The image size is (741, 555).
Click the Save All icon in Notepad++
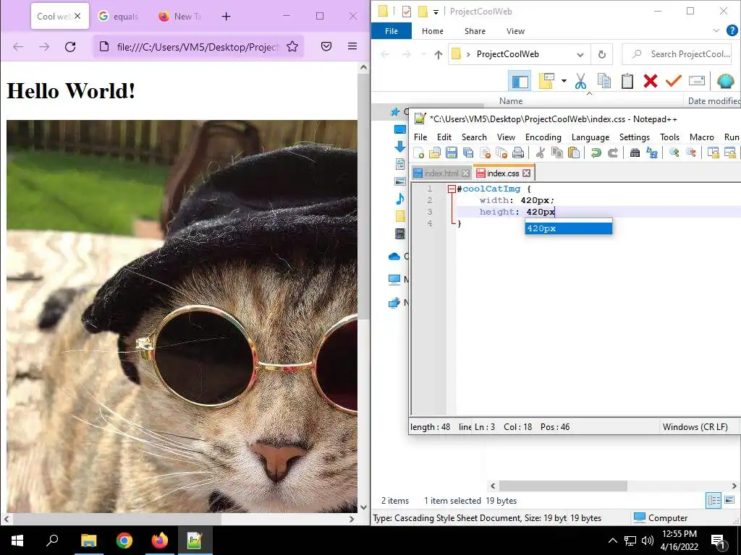click(468, 152)
